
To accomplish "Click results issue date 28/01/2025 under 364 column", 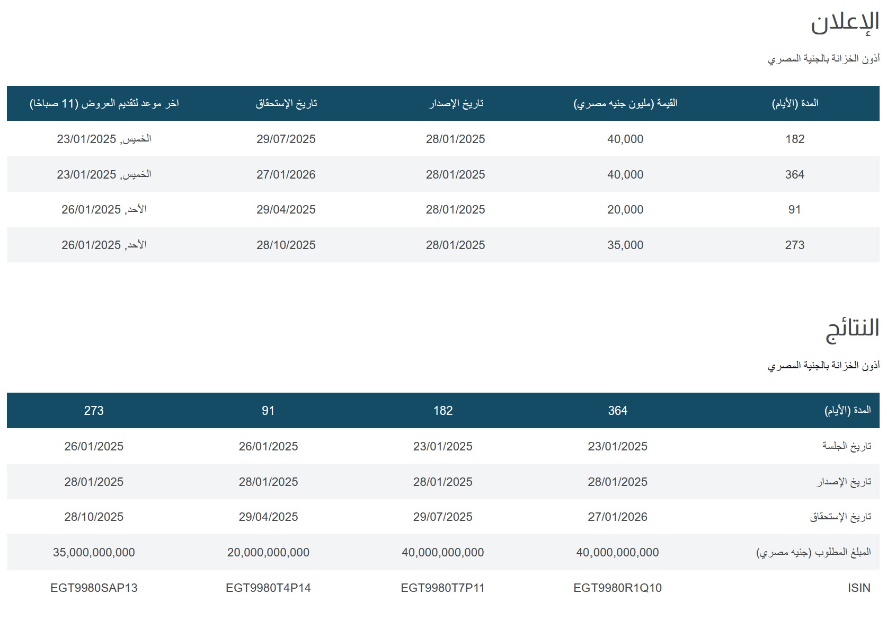I will [x=618, y=482].
